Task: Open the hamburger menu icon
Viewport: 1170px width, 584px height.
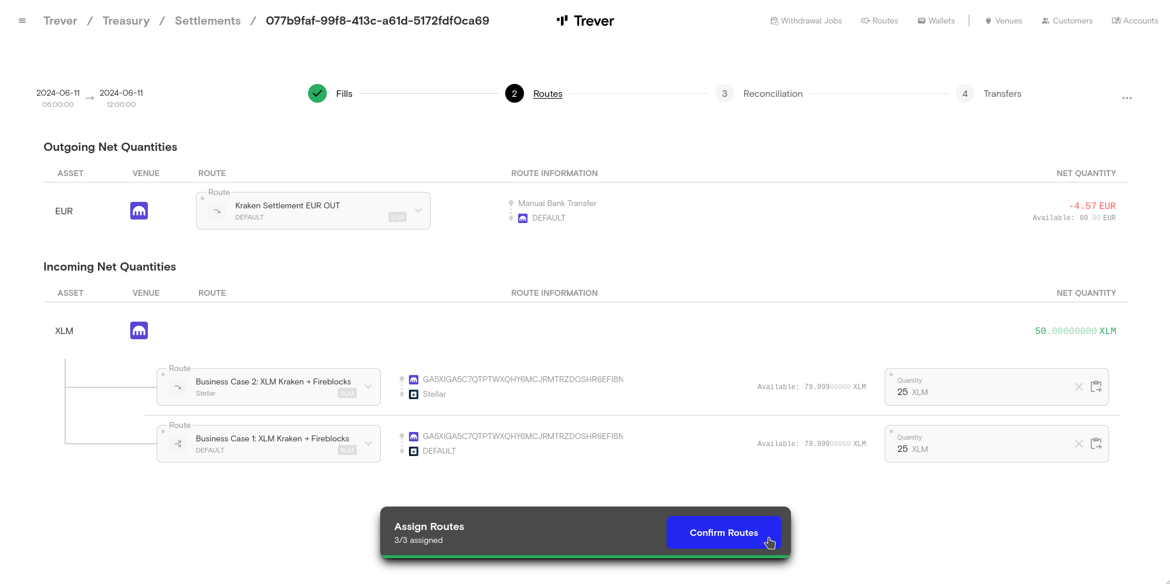Action: (x=22, y=21)
